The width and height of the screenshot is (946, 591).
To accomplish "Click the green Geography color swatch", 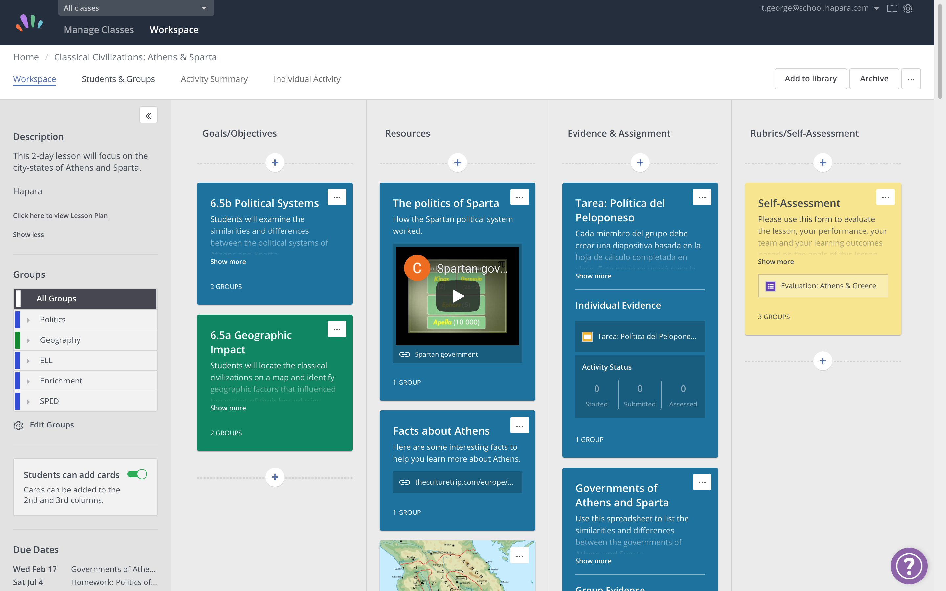I will click(18, 340).
